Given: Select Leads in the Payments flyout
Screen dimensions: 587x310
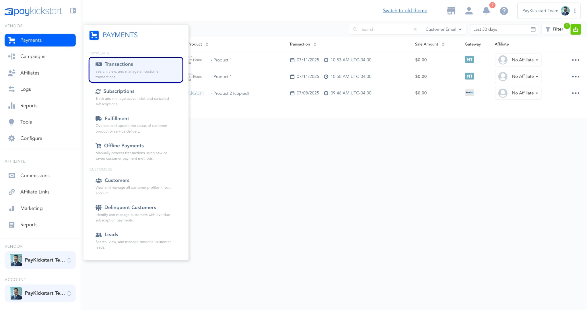Looking at the screenshot, I should click(x=136, y=241).
